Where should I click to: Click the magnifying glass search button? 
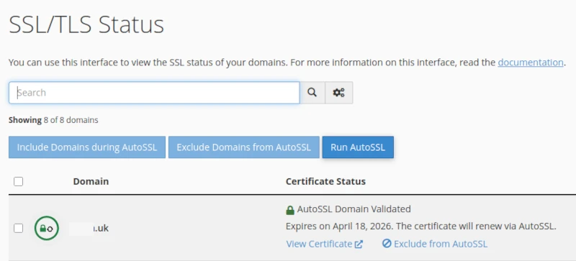[x=312, y=93]
